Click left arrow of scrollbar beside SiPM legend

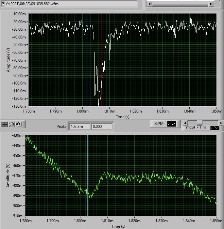click(185, 123)
